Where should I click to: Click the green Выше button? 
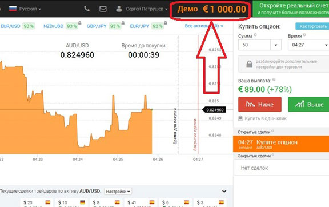pos(308,104)
